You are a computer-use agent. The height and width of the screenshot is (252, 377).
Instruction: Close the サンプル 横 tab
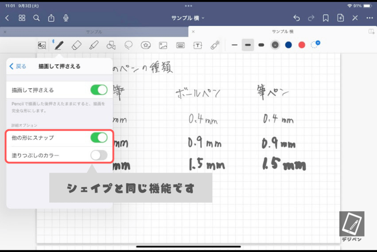(x=193, y=32)
